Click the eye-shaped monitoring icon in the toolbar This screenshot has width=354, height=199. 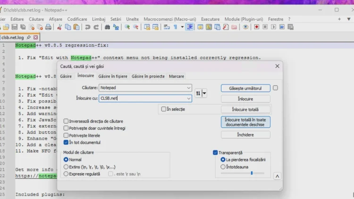pyautogui.click(x=245, y=27)
